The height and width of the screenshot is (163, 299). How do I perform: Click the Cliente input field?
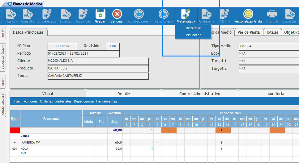[98, 61]
